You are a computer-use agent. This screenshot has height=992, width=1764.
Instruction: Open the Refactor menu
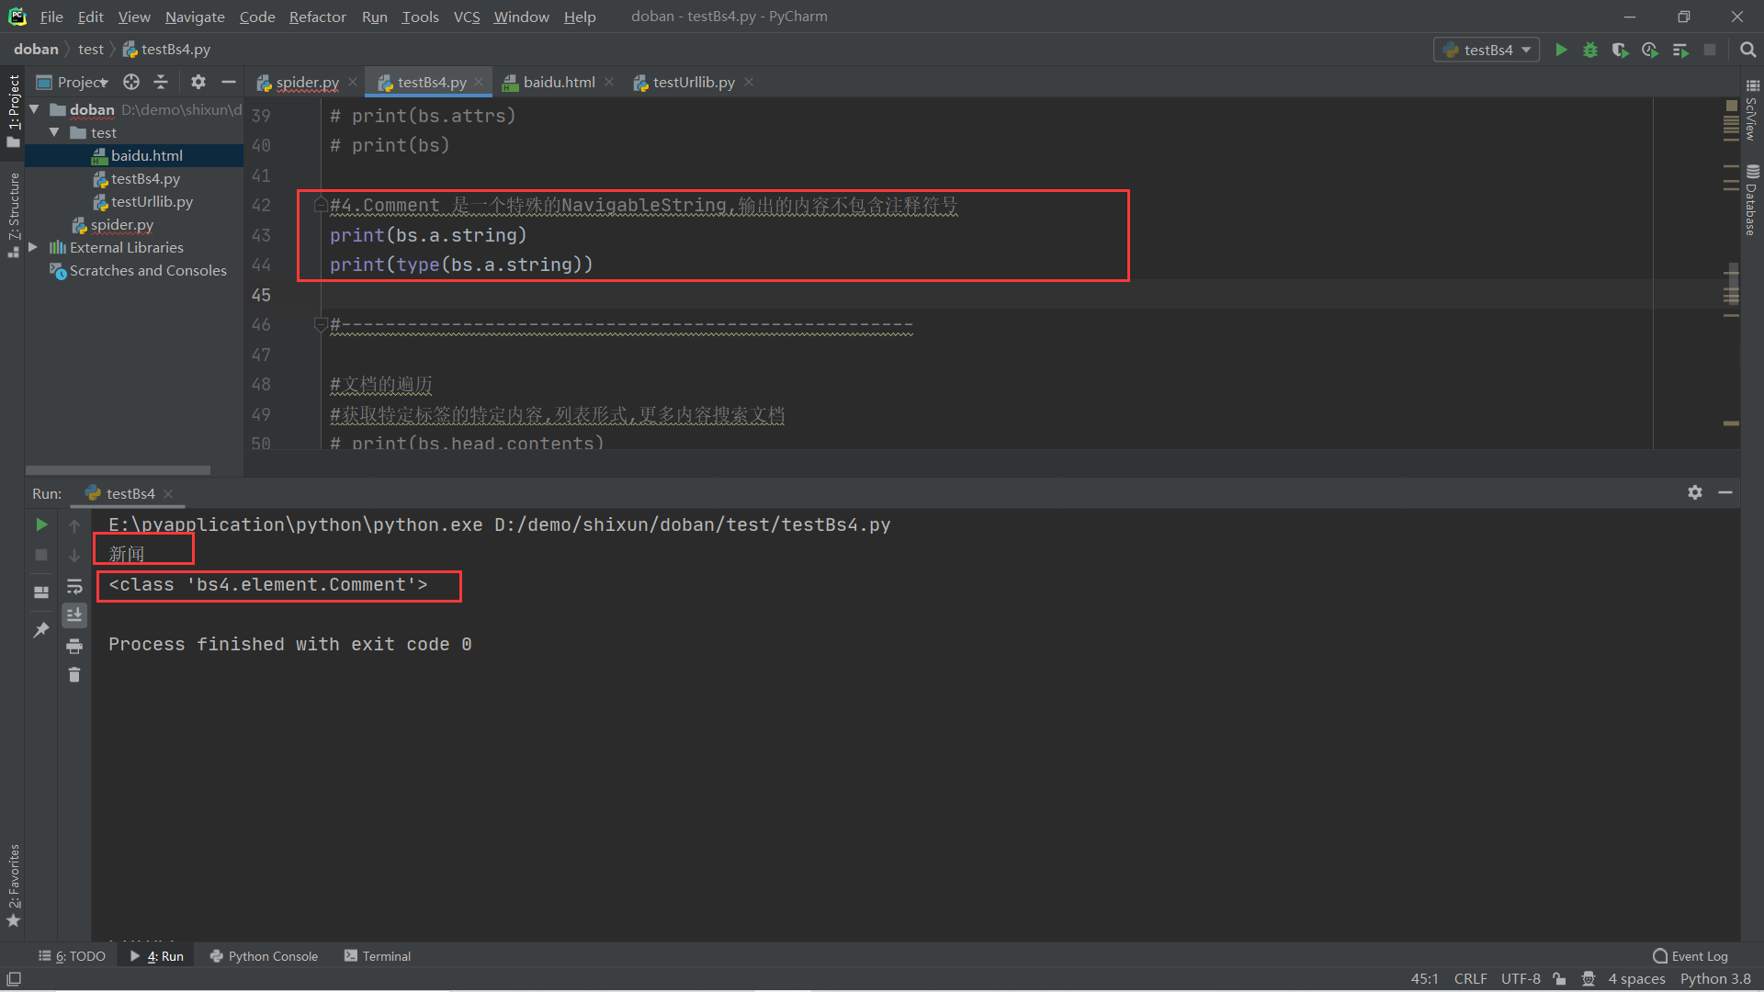point(317,17)
